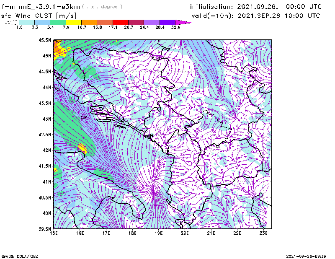The width and height of the screenshot is (335, 259).
Task: Click the '( . x . degree )' resolution text
Action: (x=102, y=7)
